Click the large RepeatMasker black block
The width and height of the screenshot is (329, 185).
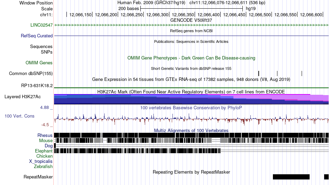[291, 177]
